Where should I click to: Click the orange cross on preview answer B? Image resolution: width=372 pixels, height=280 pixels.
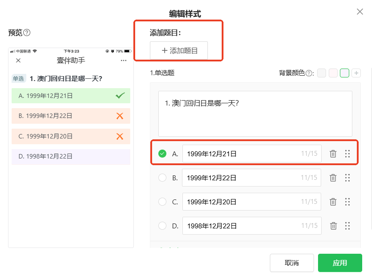click(x=120, y=116)
